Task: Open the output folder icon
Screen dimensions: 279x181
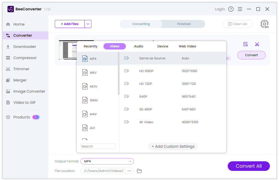Action: pos(139,171)
